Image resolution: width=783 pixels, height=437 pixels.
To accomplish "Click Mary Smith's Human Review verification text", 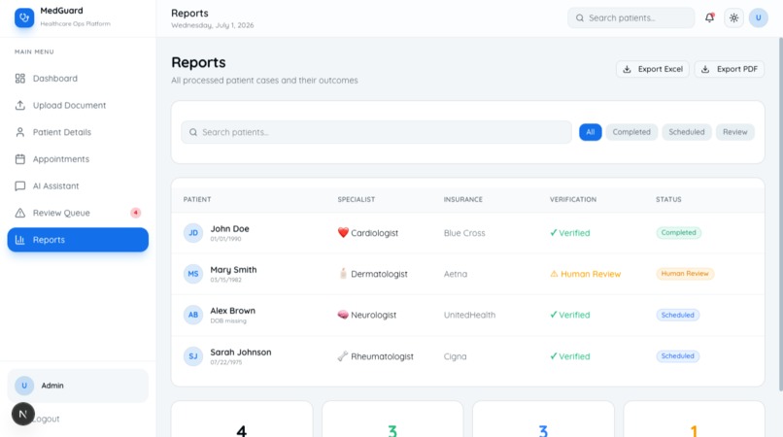I will coord(585,274).
